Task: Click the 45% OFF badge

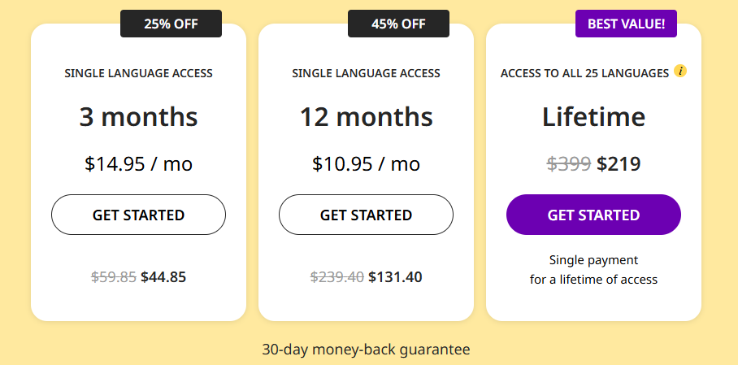Action: point(398,24)
